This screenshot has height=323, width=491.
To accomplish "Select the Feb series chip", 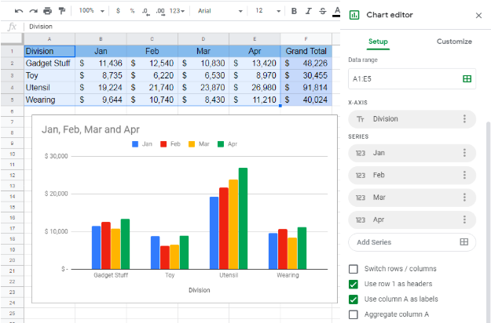I will click(x=412, y=176).
